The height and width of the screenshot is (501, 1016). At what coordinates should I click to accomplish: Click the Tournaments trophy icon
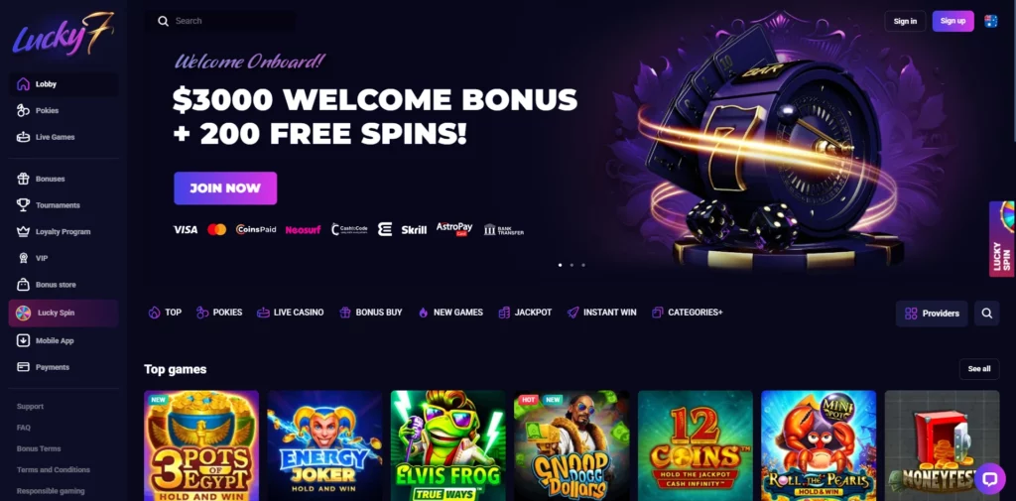24,204
